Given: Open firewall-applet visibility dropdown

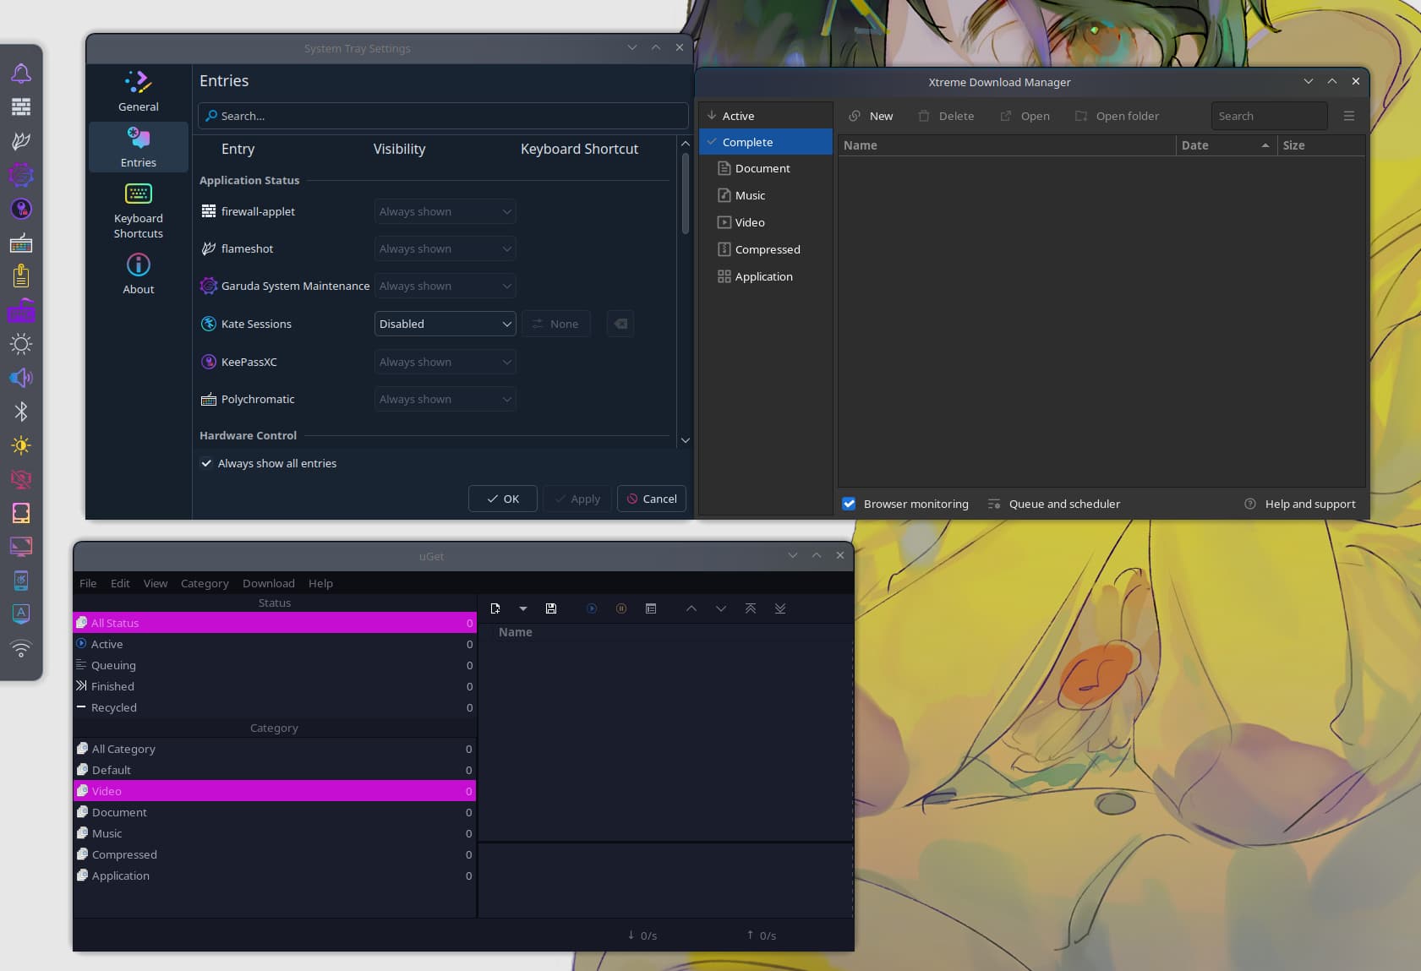Looking at the screenshot, I should 445,211.
